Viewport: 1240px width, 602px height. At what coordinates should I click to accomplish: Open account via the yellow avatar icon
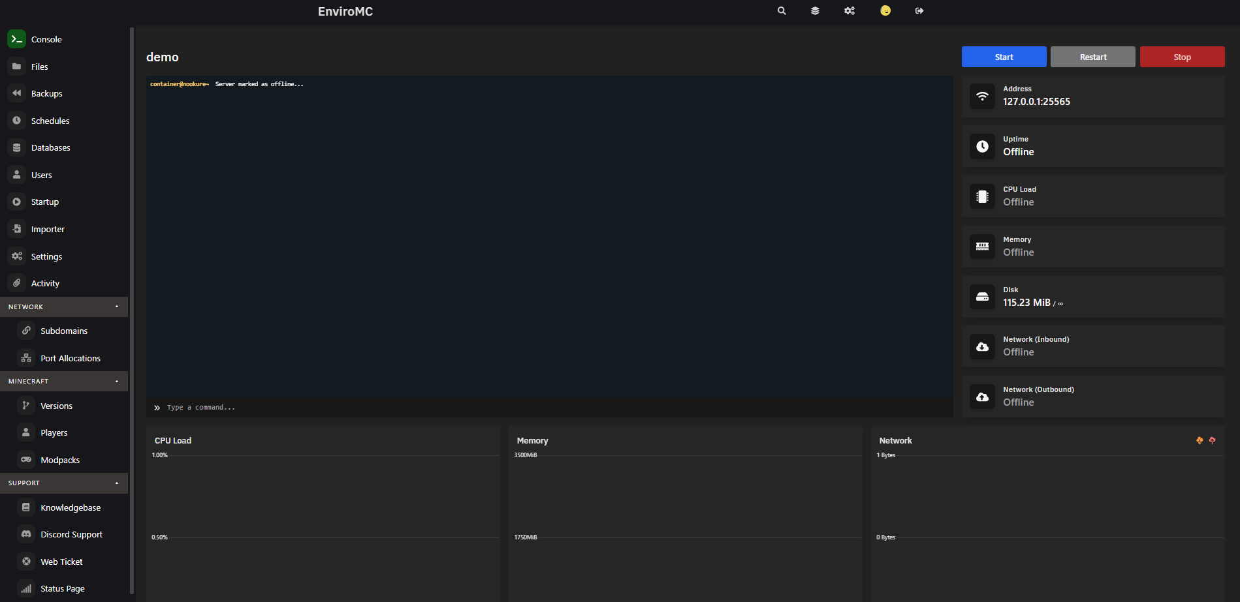885,10
